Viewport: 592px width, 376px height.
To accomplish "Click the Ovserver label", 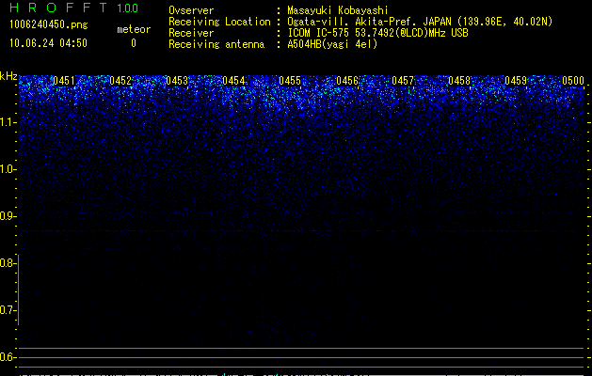I will pyautogui.click(x=191, y=10).
